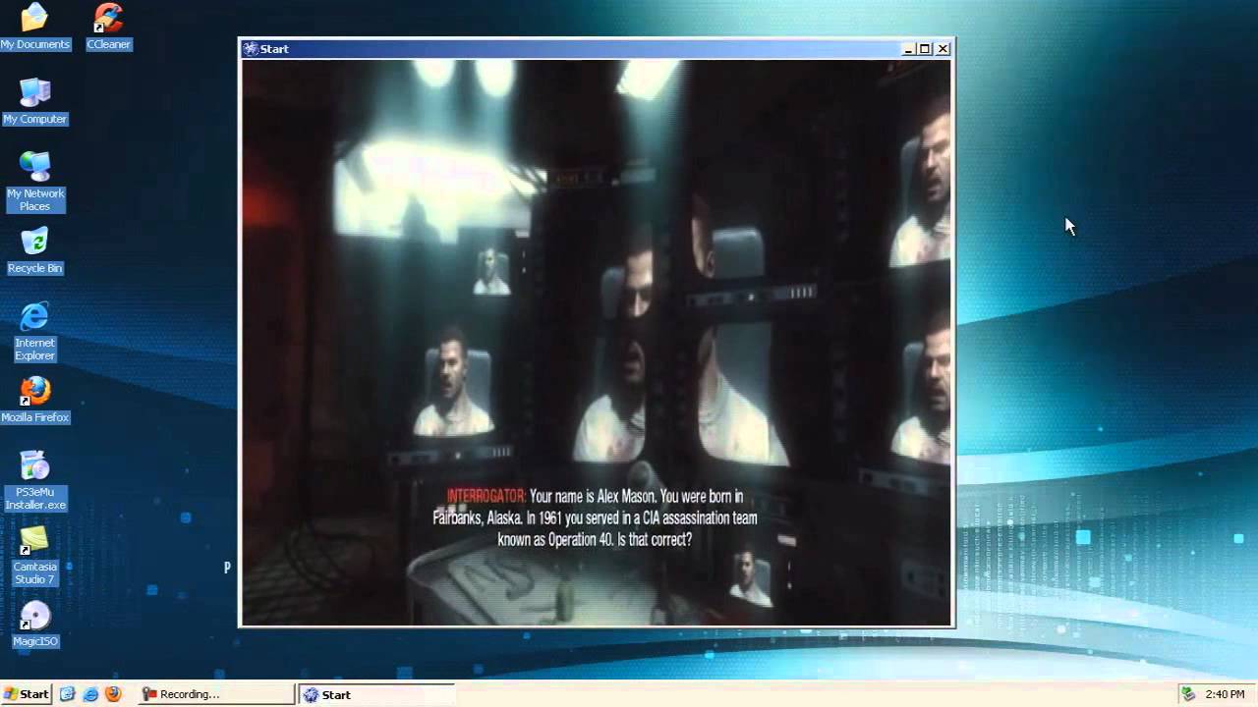Screen dimensions: 1258x707
Task: Click the system tray network icon
Action: pos(1188,694)
